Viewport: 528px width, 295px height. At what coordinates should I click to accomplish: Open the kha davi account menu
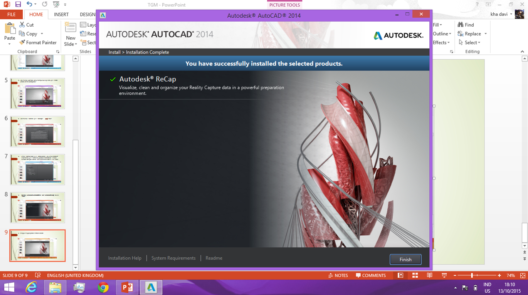(x=501, y=14)
